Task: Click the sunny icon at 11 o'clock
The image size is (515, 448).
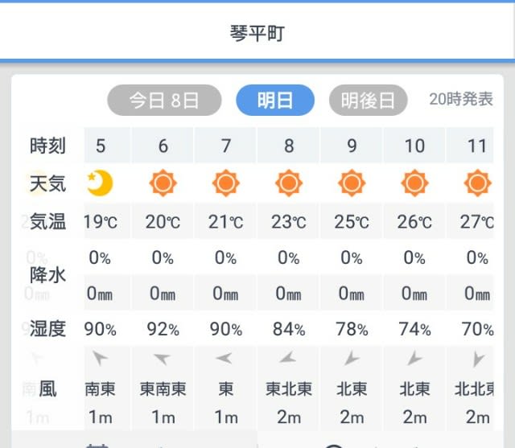Action: coord(477,183)
